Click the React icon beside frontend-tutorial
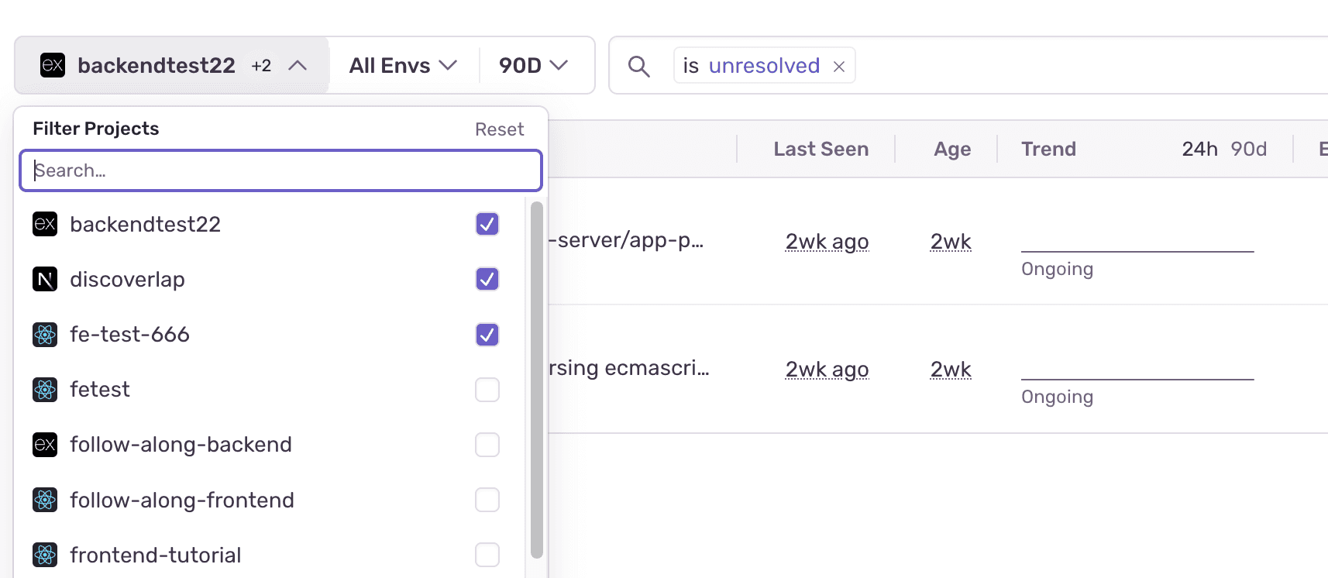Image resolution: width=1328 pixels, height=578 pixels. (46, 555)
